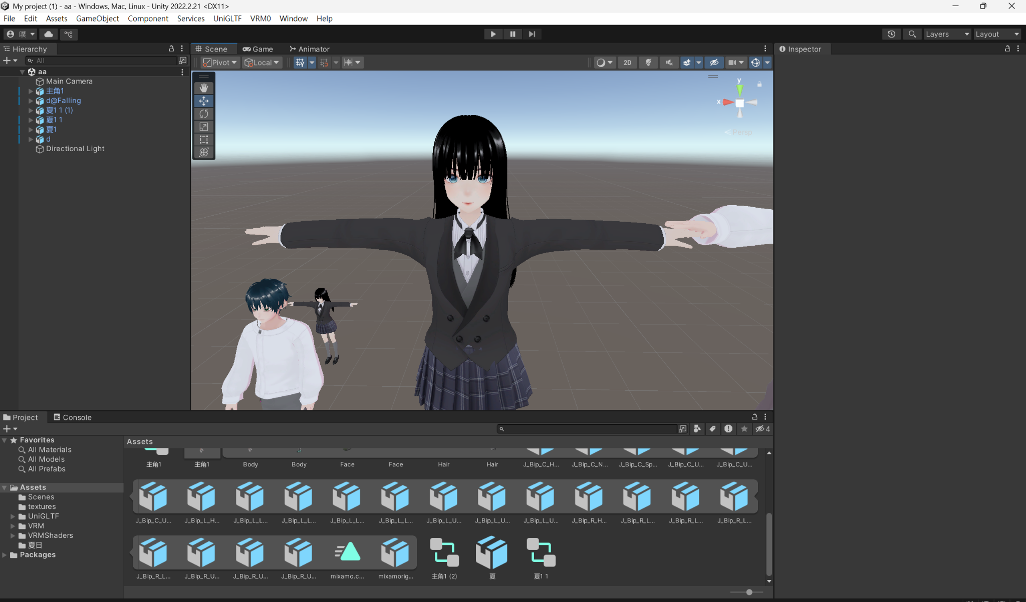Image resolution: width=1026 pixels, height=602 pixels.
Task: Toggle scene visibility of hidden objects
Action: [714, 63]
